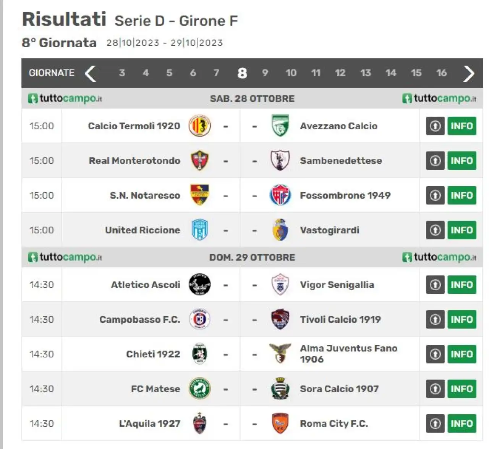489x449 pixels.
Task: Click the Calcio Termoli 1920 team crest
Action: [x=199, y=126]
